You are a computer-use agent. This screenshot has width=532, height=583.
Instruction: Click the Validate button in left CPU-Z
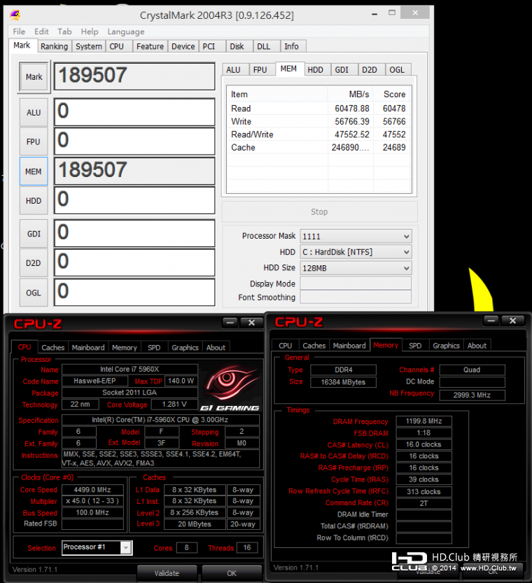167,573
